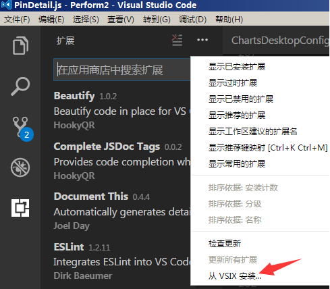
Task: Click the Dirk Baeumer publisher name
Action: click(x=82, y=275)
